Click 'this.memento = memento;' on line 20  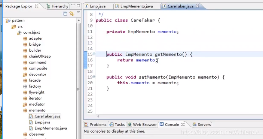148,83
